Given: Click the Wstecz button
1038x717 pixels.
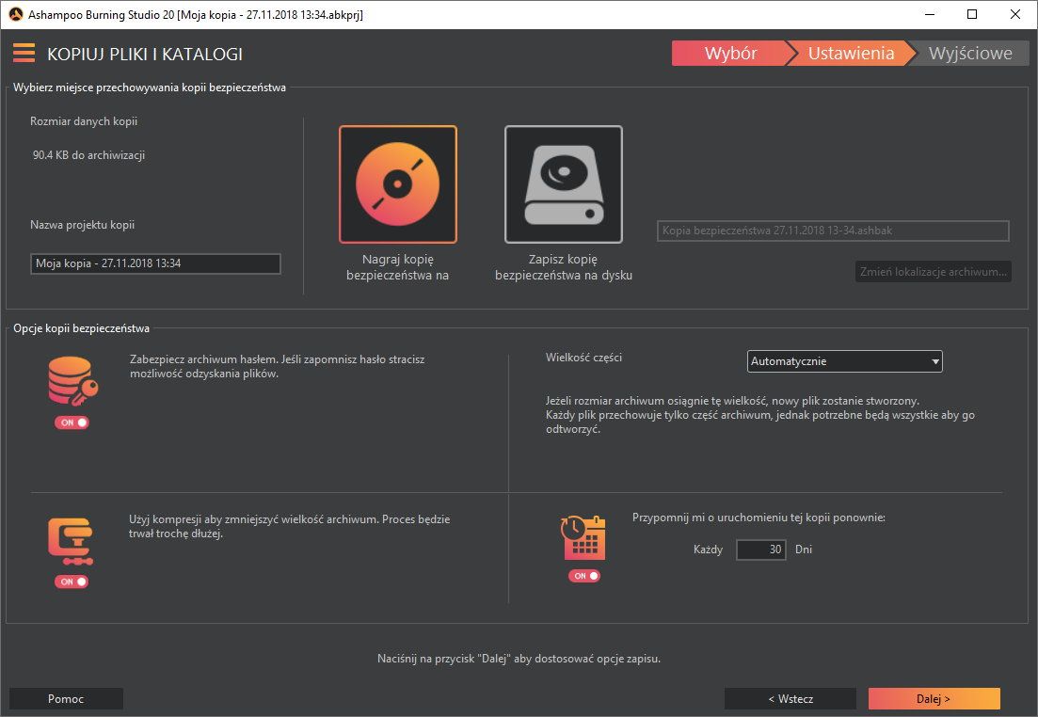Looking at the screenshot, I should point(790,698).
